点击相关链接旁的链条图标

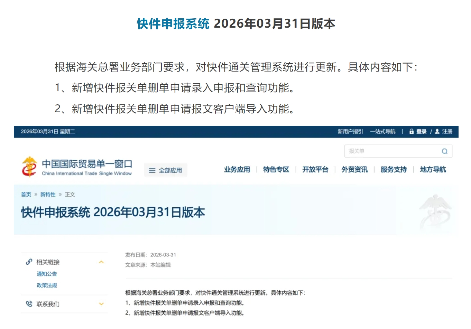pos(28,262)
